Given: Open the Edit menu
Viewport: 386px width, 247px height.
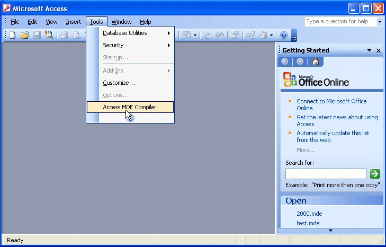Looking at the screenshot, I should [32, 22].
